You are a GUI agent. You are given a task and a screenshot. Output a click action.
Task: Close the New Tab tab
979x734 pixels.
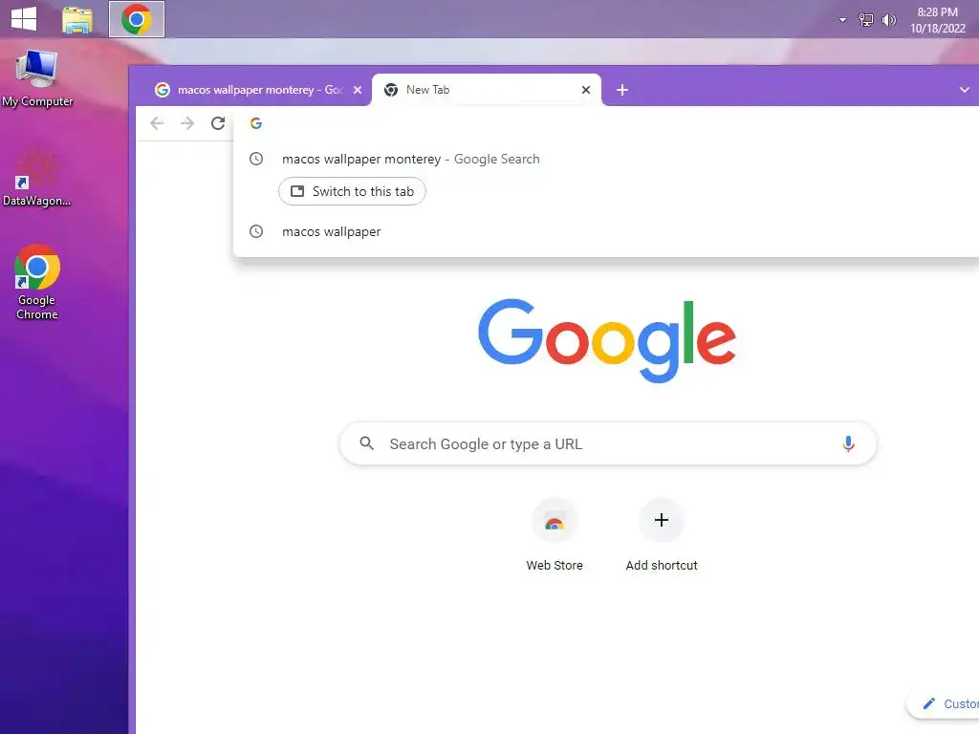click(586, 90)
